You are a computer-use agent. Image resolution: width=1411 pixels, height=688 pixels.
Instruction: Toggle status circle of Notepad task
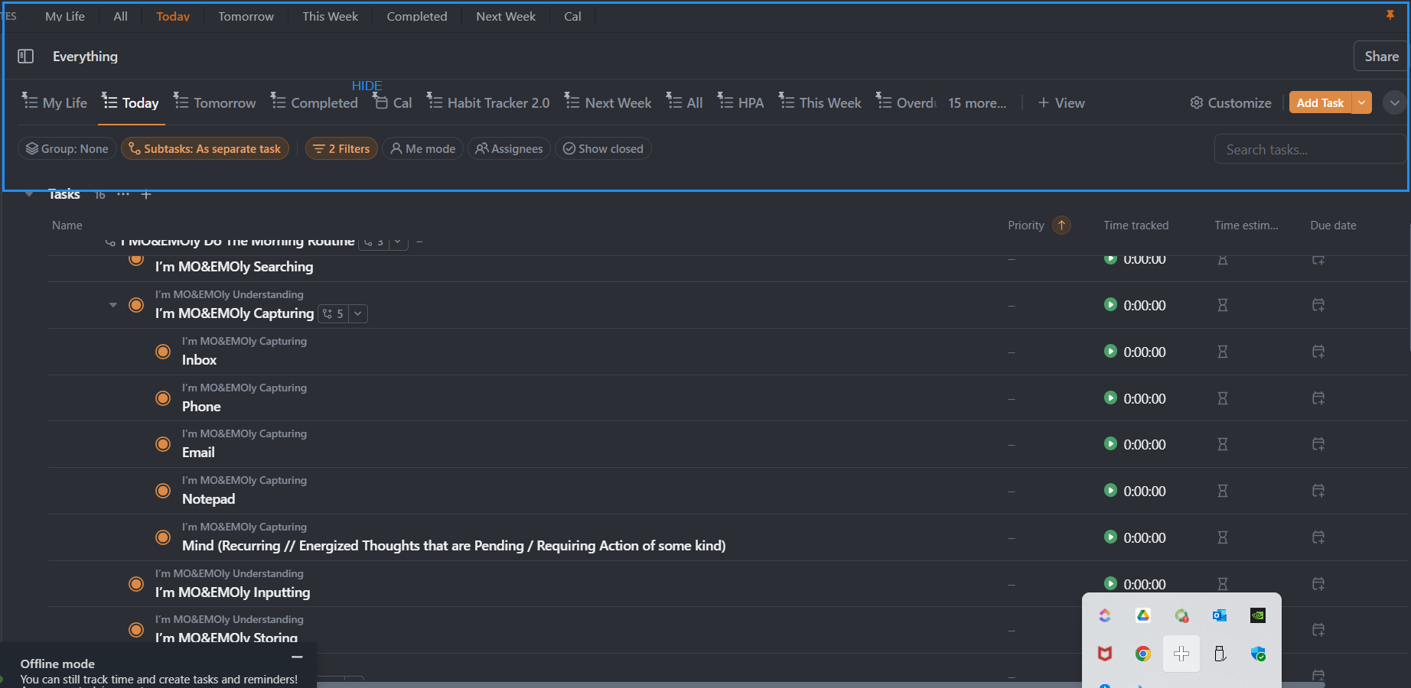pyautogui.click(x=163, y=491)
